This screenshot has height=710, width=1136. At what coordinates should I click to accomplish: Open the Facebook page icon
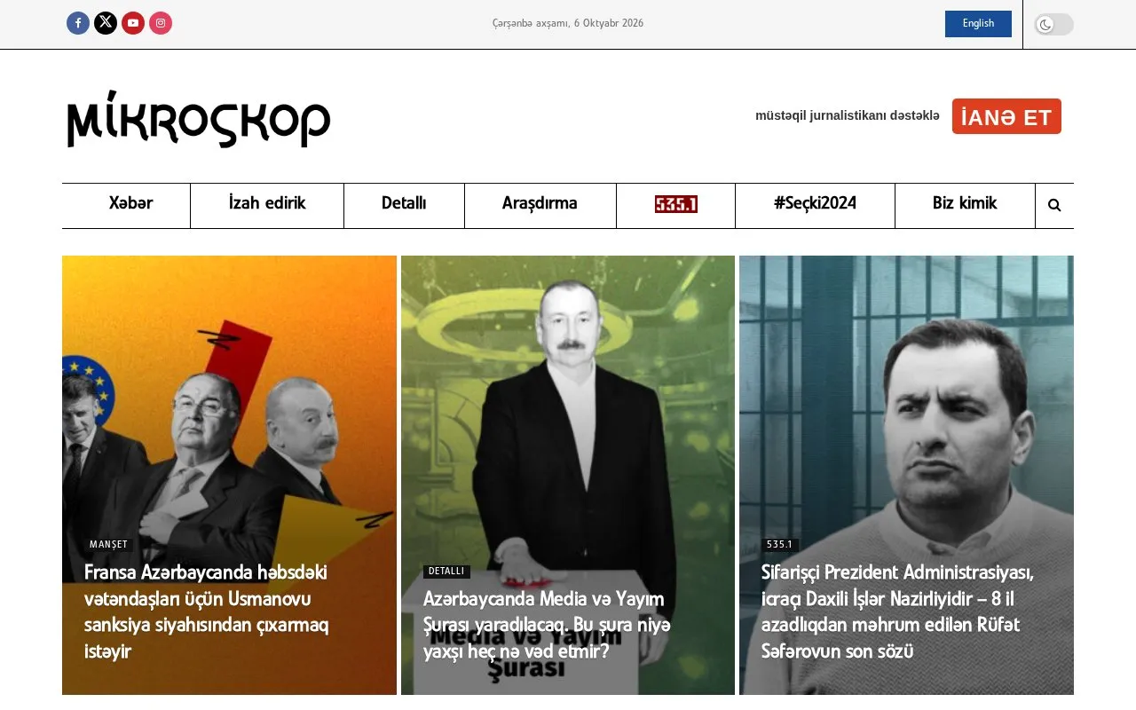click(78, 23)
